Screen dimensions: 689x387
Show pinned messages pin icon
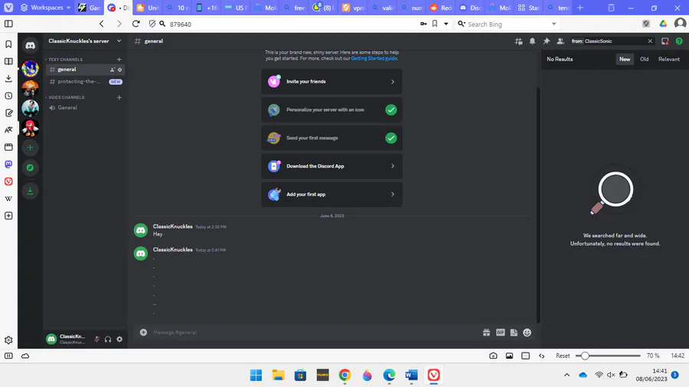pos(546,41)
